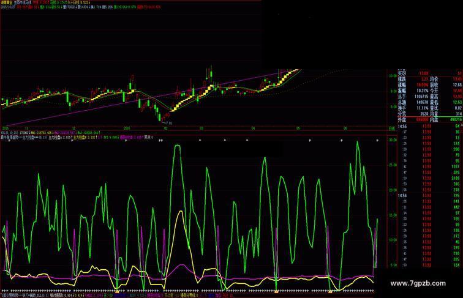Click the 总手 value 1106715

421,97
